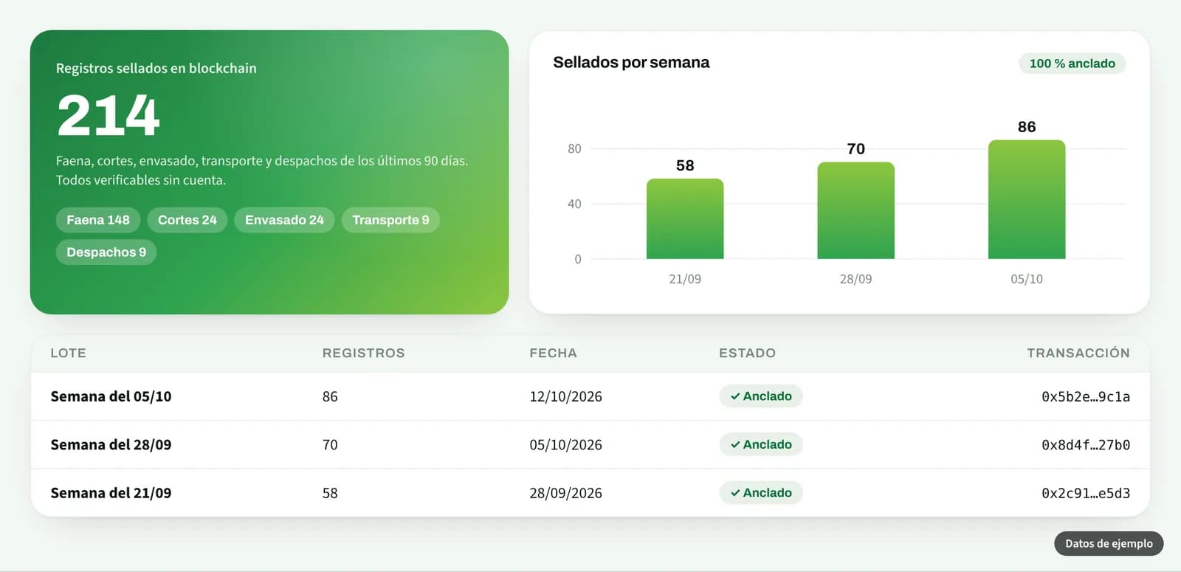The image size is (1181, 572).
Task: Click Anclado status in Semana del 21/09 row
Action: point(761,493)
